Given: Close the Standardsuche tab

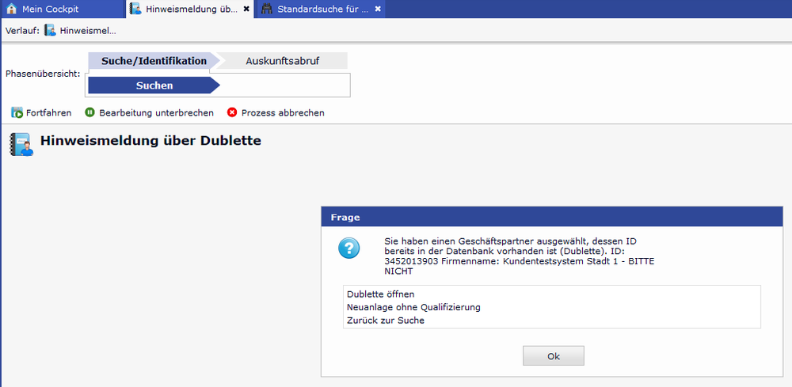Looking at the screenshot, I should [x=378, y=9].
